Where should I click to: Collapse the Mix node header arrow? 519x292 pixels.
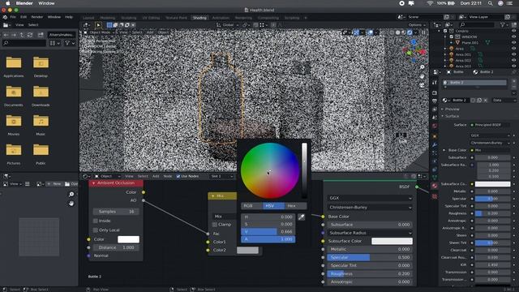coord(212,196)
